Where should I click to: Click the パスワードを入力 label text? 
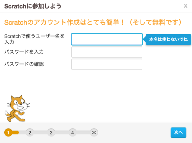(24, 52)
